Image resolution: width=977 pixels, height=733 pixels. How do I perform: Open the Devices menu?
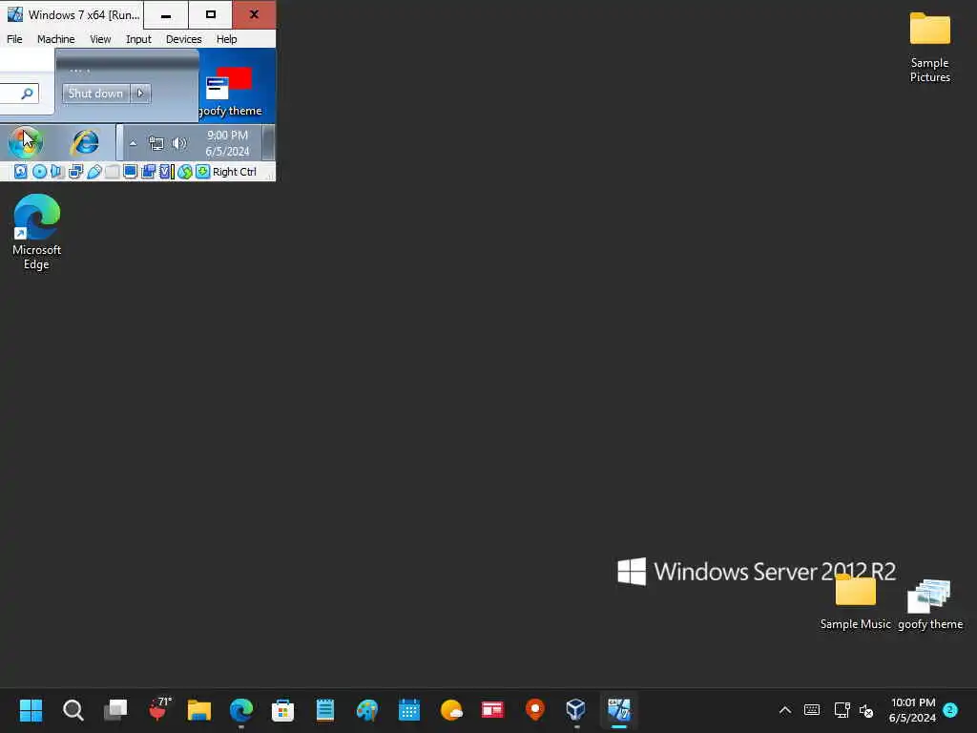183,38
